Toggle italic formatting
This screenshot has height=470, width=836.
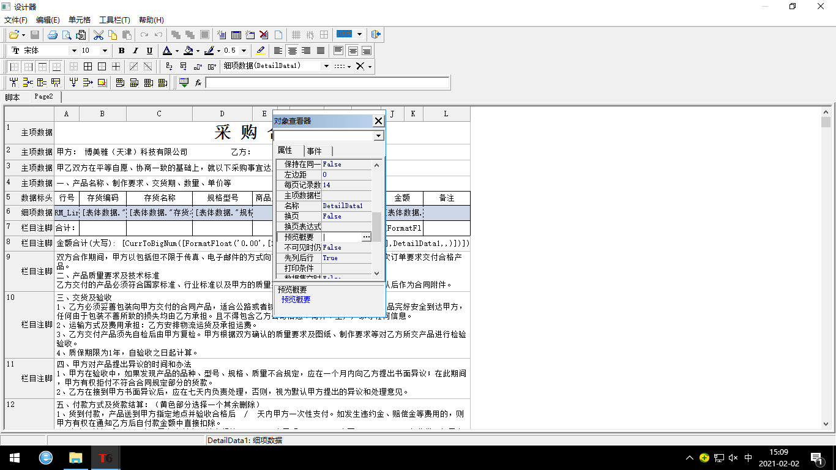[x=135, y=50]
